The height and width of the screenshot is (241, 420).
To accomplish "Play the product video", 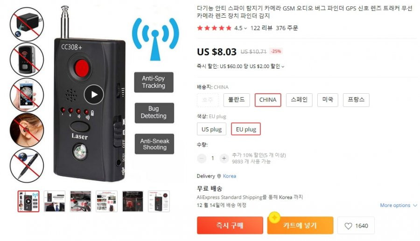I will click(x=94, y=95).
